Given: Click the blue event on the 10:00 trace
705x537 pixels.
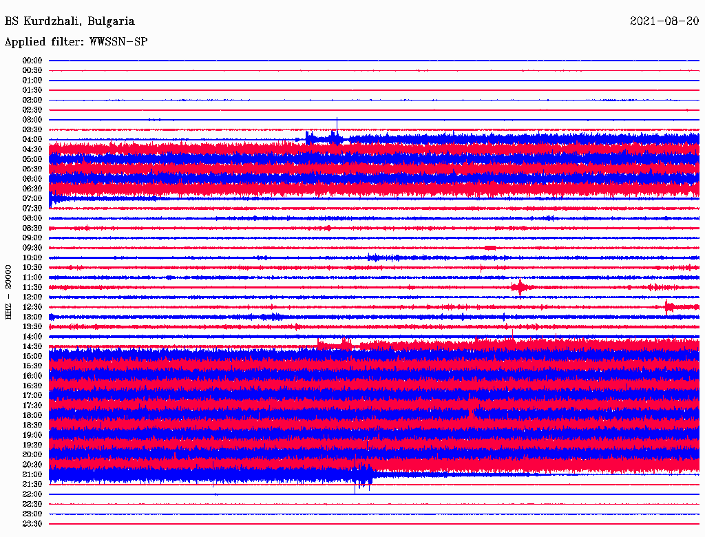Looking at the screenshot, I should coord(384,257).
